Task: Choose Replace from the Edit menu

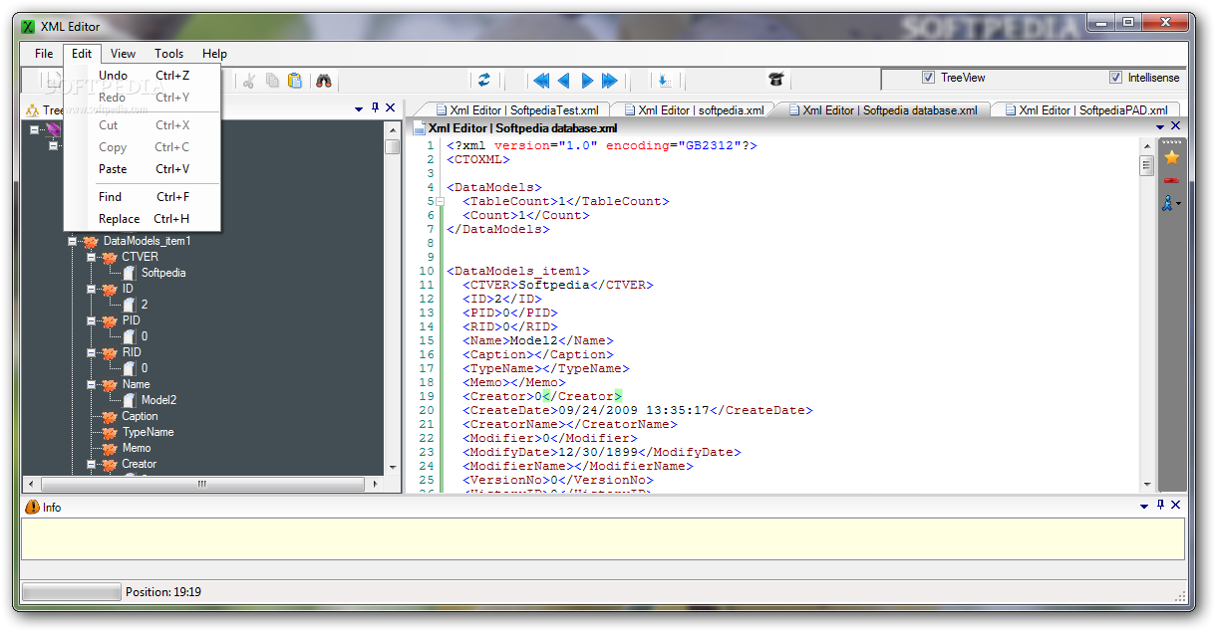Action: pos(143,219)
